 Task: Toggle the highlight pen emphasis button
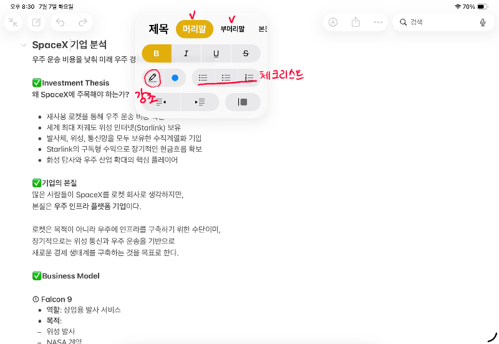tap(152, 77)
